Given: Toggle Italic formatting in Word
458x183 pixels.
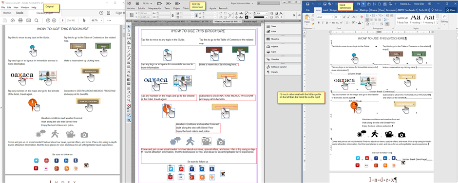Looking at the screenshot, I should pos(322,22).
